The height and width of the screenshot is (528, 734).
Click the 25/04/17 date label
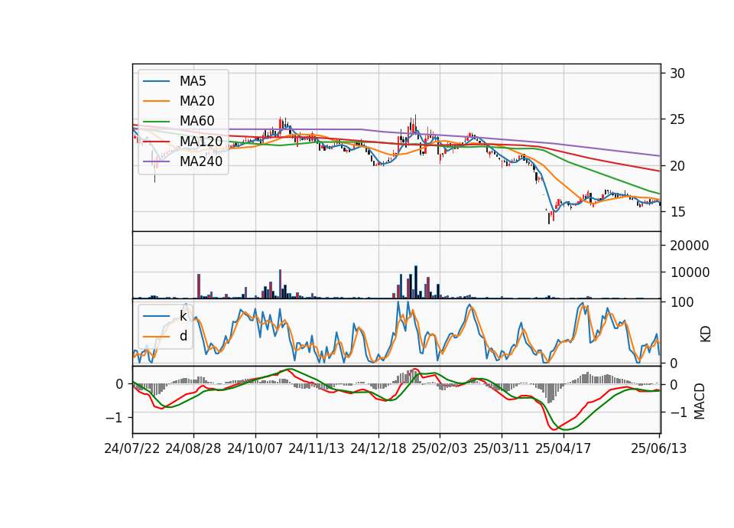coord(563,448)
